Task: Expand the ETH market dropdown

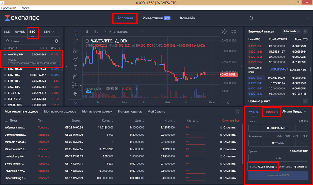Action: pyautogui.click(x=49, y=32)
